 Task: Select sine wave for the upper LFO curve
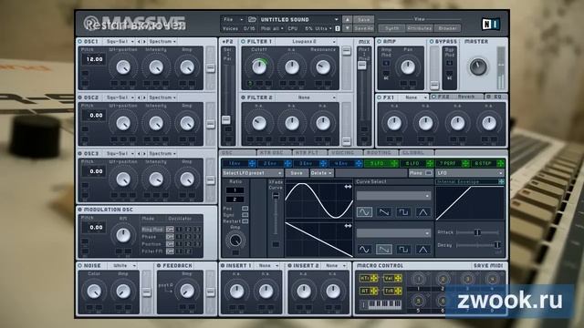click(x=364, y=212)
